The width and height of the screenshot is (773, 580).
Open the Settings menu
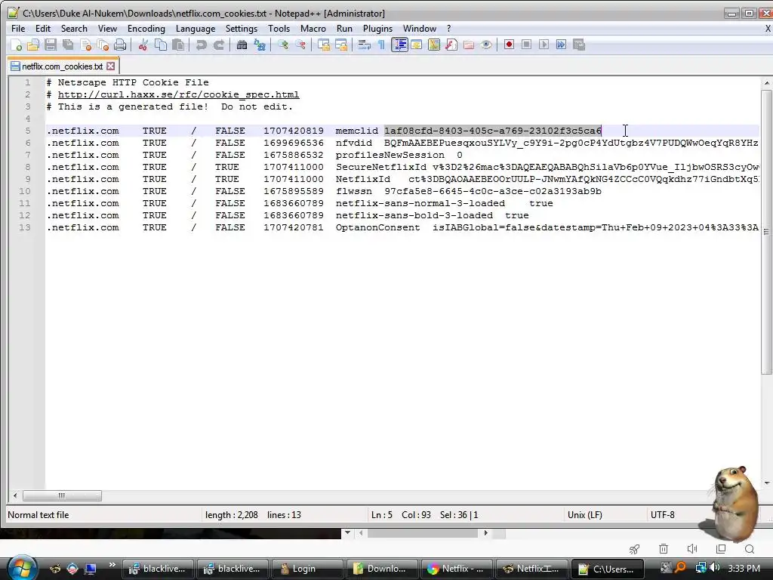tap(241, 29)
